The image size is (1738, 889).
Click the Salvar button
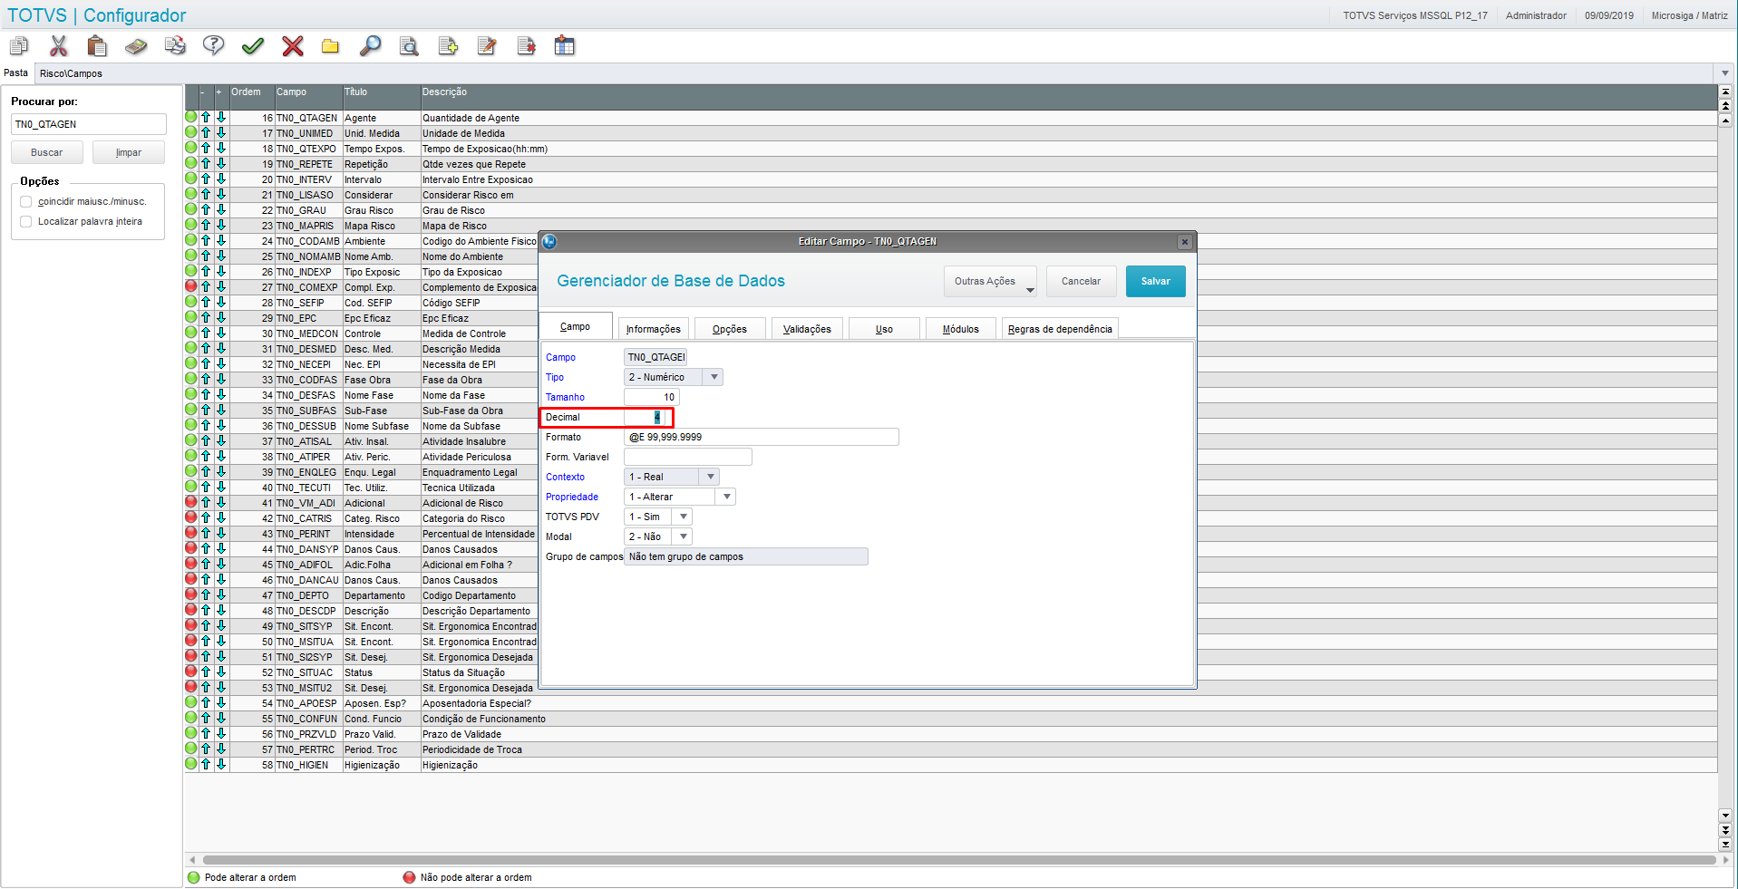pyautogui.click(x=1155, y=281)
